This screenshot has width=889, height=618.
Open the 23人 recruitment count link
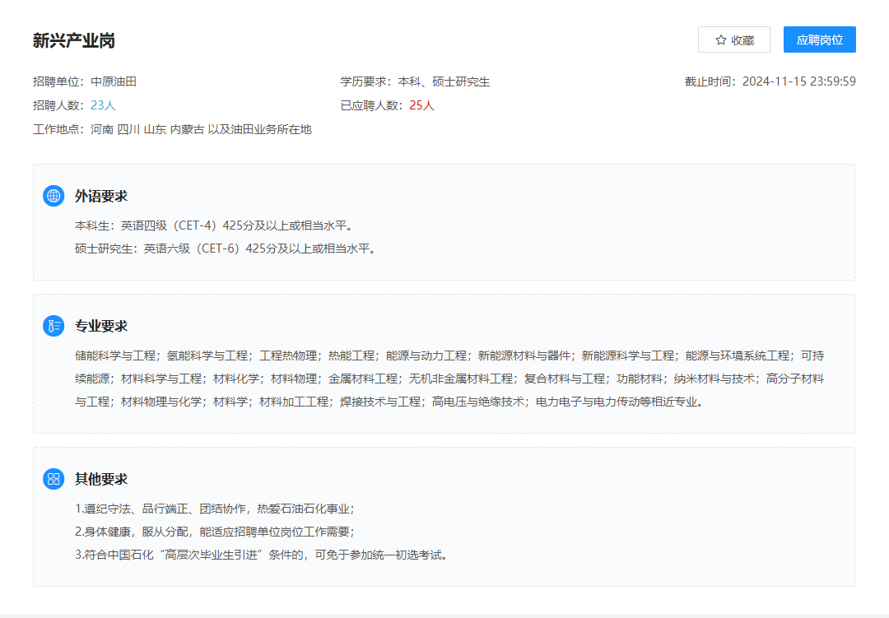105,105
